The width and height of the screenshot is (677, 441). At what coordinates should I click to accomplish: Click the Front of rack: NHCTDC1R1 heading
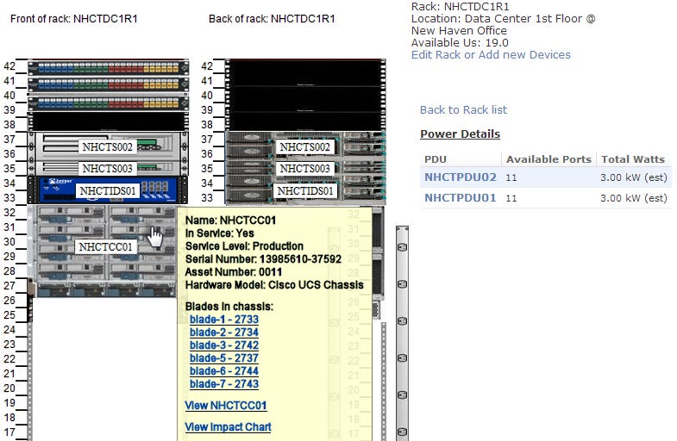point(74,19)
